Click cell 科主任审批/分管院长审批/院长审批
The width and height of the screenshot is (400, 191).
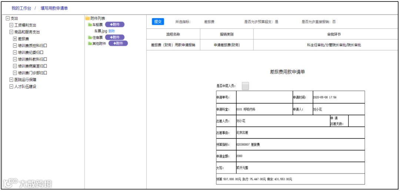tap(334, 45)
